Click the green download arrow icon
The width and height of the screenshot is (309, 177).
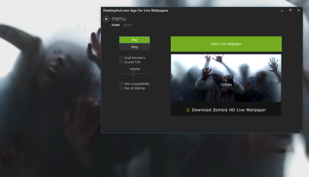[x=188, y=110]
